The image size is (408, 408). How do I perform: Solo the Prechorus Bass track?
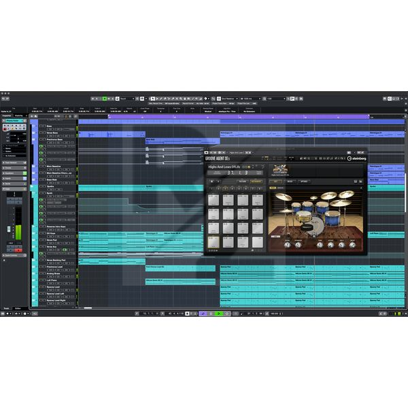click(44, 139)
